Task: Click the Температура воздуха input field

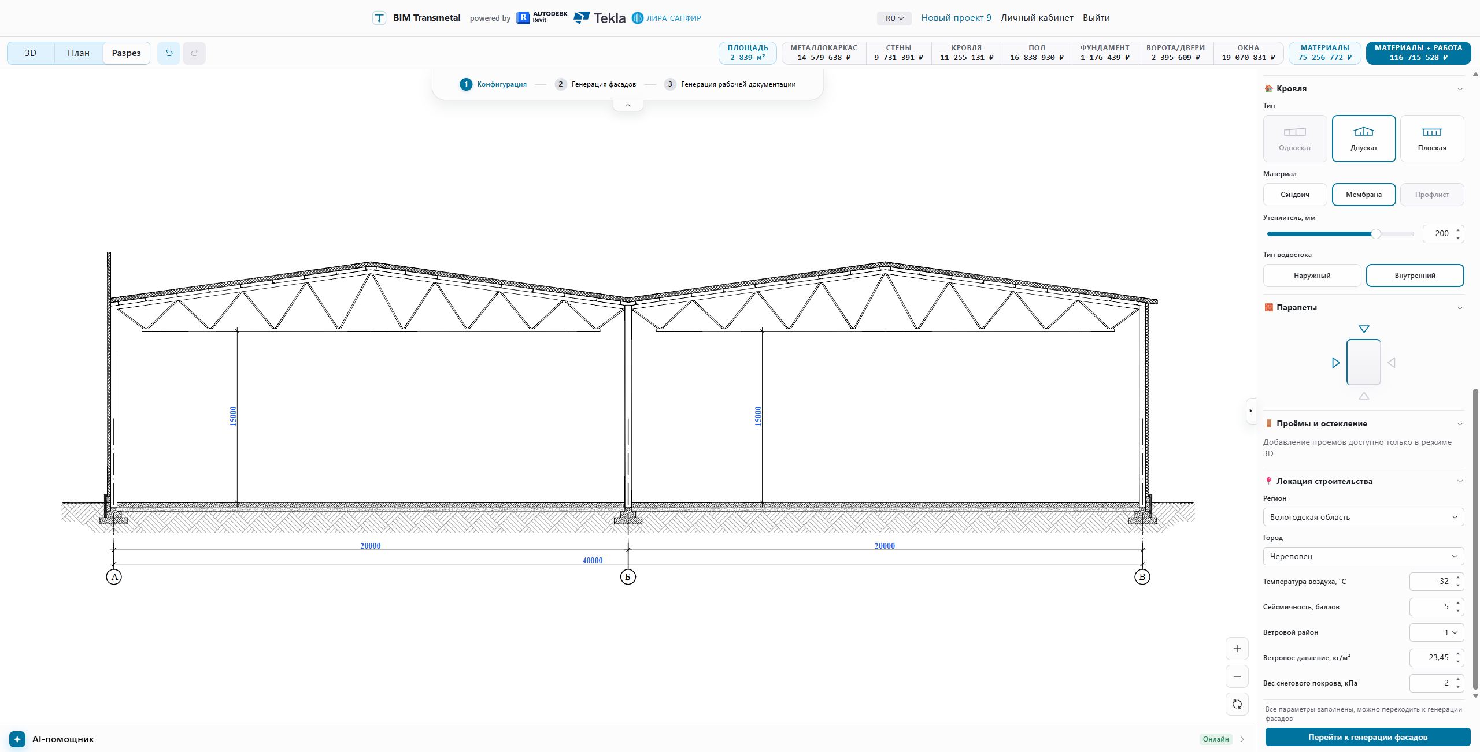Action: pos(1437,582)
